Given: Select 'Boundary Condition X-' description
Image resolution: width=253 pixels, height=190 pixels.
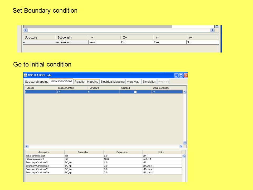Looking at the screenshot, I should [45, 163].
